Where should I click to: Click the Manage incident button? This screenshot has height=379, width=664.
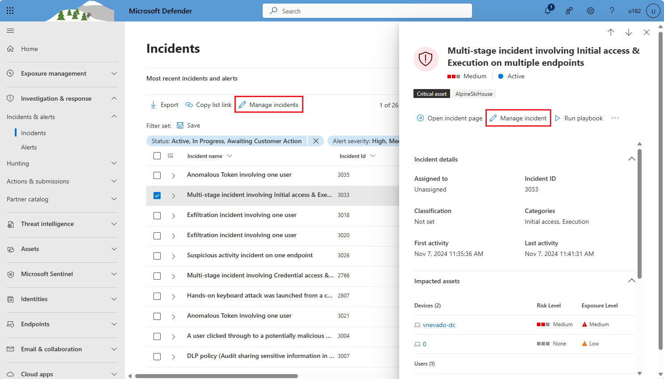[x=518, y=118]
